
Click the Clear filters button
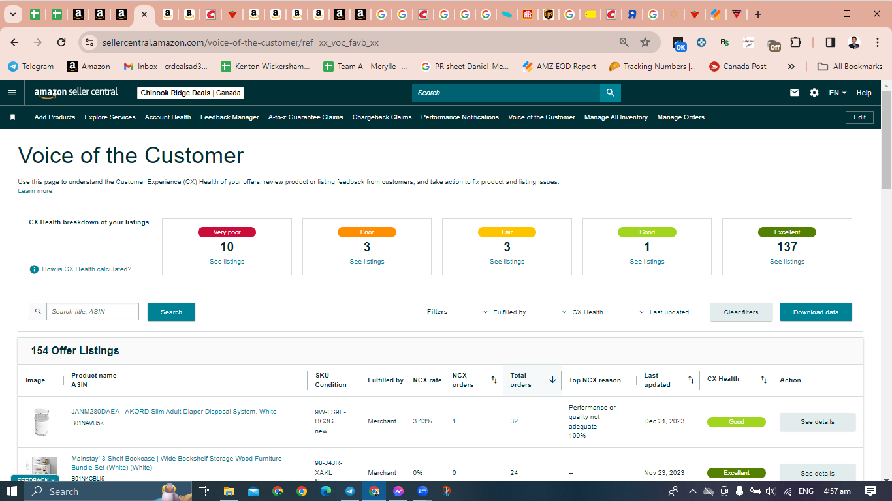[x=741, y=312]
